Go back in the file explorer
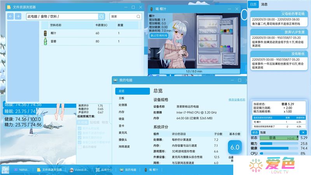The height and width of the screenshot is (175, 311). click(x=10, y=16)
